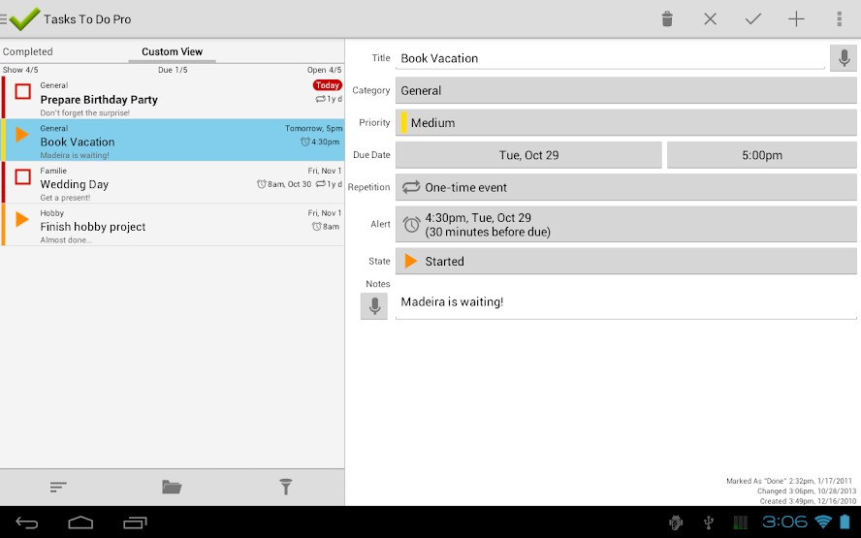Tap the Android Home button
The image size is (861, 538).
point(80,522)
